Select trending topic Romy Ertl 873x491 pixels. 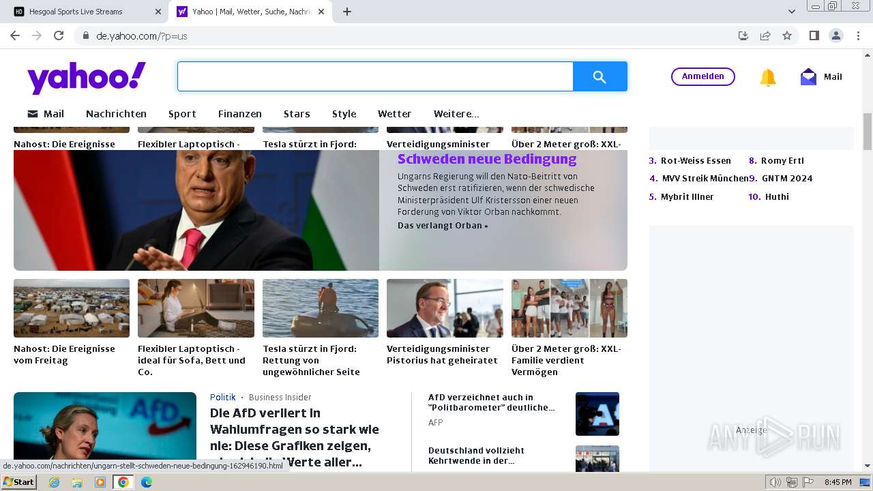(782, 161)
